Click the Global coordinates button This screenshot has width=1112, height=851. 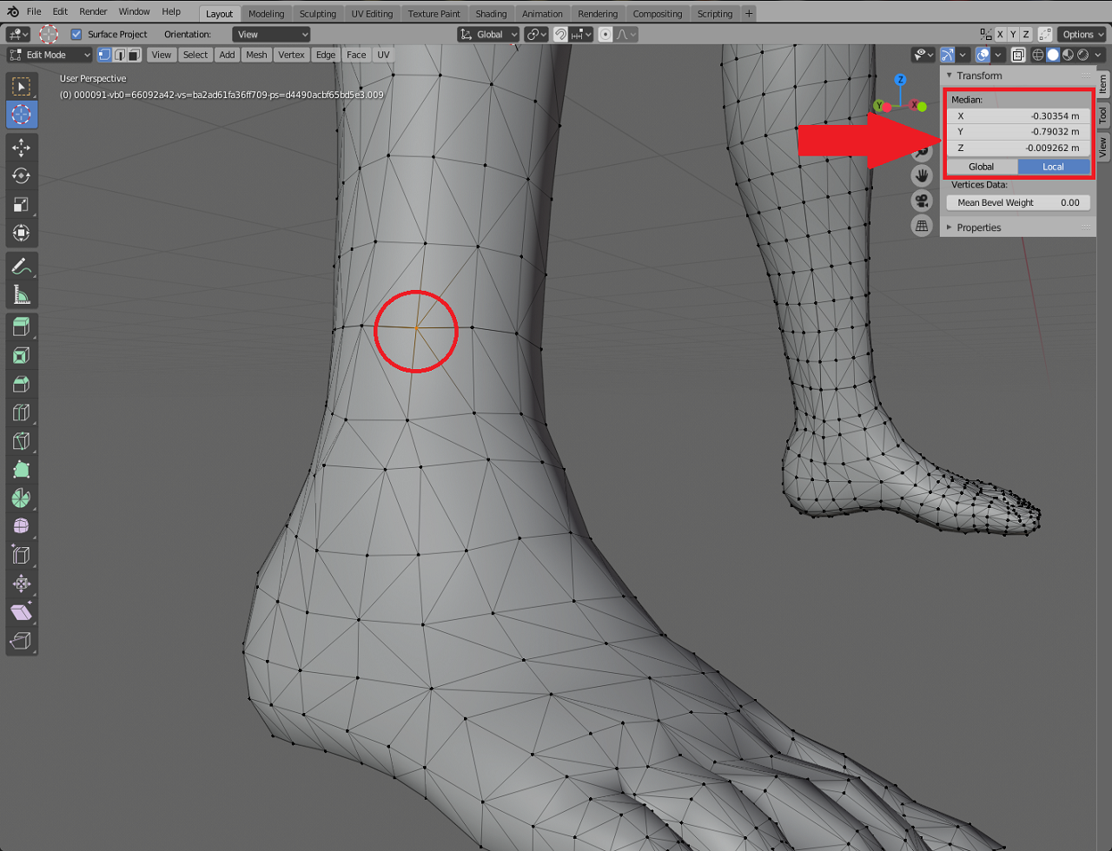981,167
